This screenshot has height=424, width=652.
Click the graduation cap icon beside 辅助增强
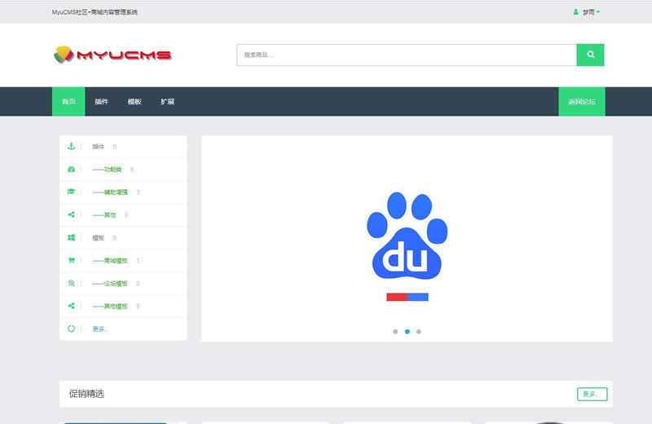[71, 192]
